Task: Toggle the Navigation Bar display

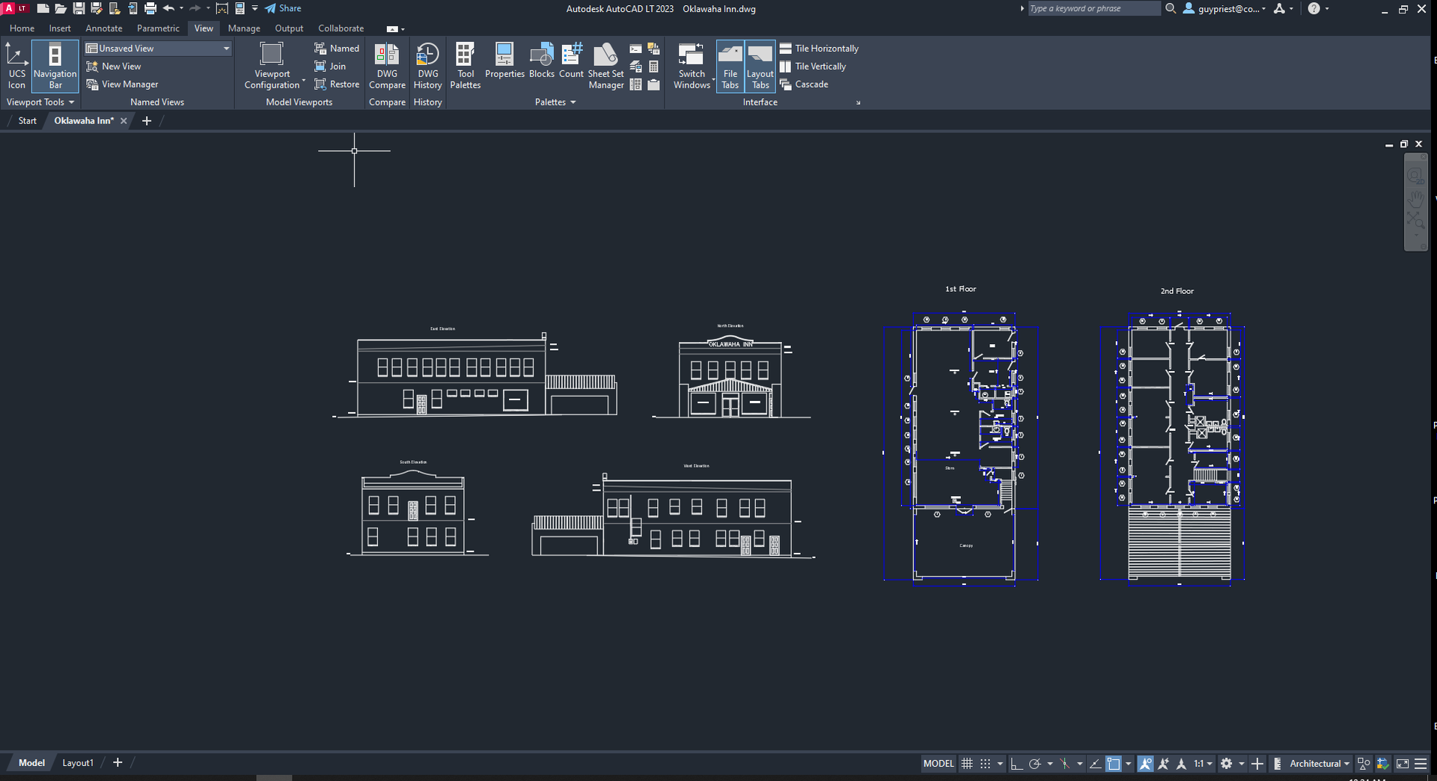Action: pos(55,65)
